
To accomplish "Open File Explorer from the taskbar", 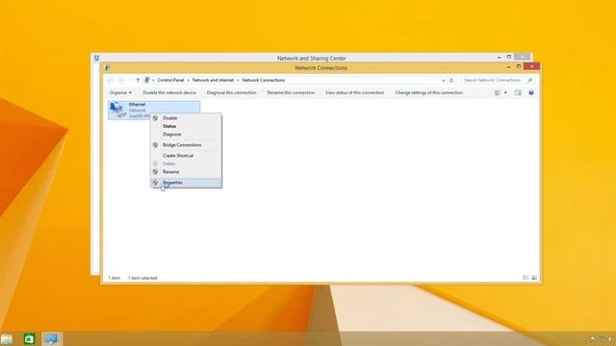I will click(x=7, y=339).
